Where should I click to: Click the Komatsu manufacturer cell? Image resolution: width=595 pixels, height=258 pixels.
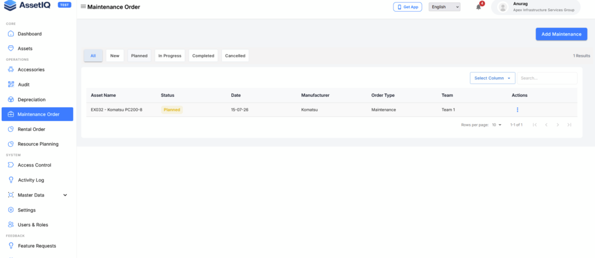coord(309,110)
